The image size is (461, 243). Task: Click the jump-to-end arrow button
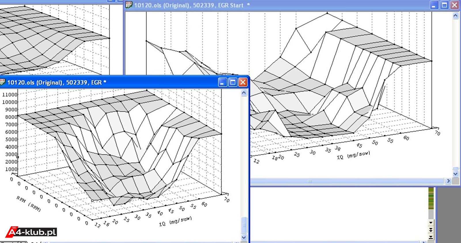coord(431,237)
